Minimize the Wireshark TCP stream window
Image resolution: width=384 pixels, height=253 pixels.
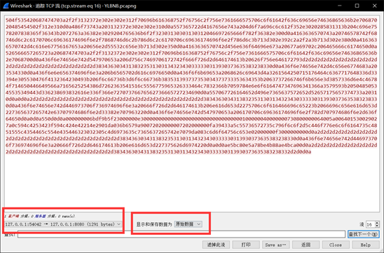click(x=339, y=6)
